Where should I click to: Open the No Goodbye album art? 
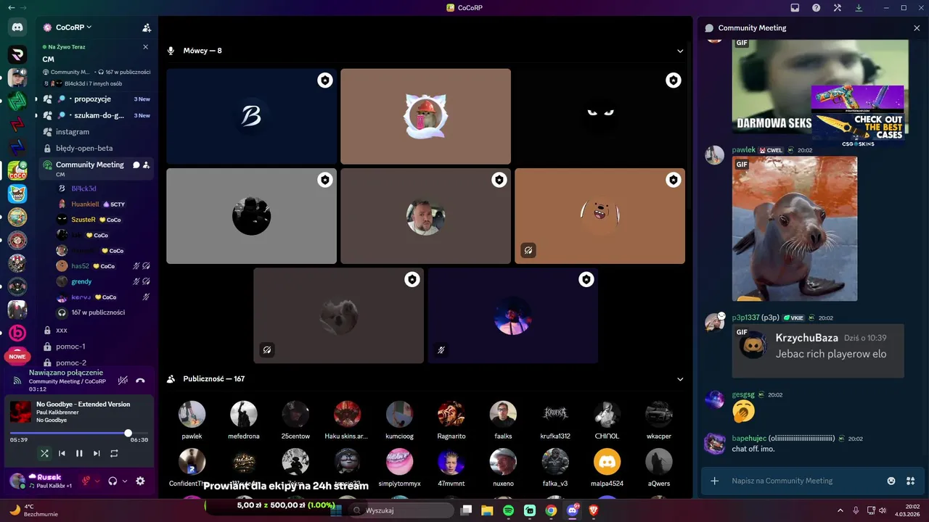20,412
